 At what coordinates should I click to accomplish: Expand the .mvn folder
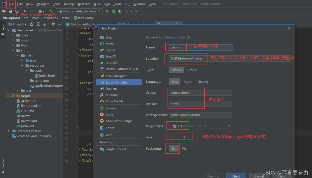tap(13, 40)
